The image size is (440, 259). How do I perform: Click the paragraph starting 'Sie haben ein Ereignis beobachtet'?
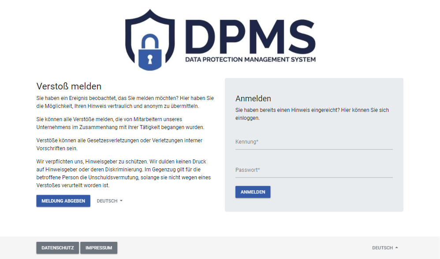pyautogui.click(x=125, y=102)
